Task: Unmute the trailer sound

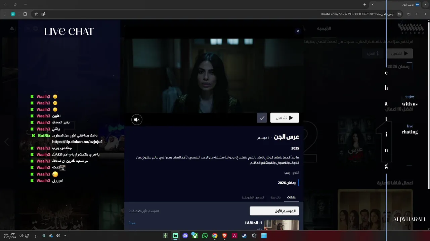Action: coord(137,119)
